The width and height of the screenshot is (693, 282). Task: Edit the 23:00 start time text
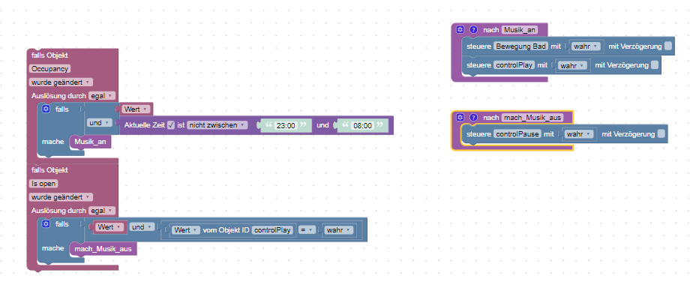pos(285,125)
